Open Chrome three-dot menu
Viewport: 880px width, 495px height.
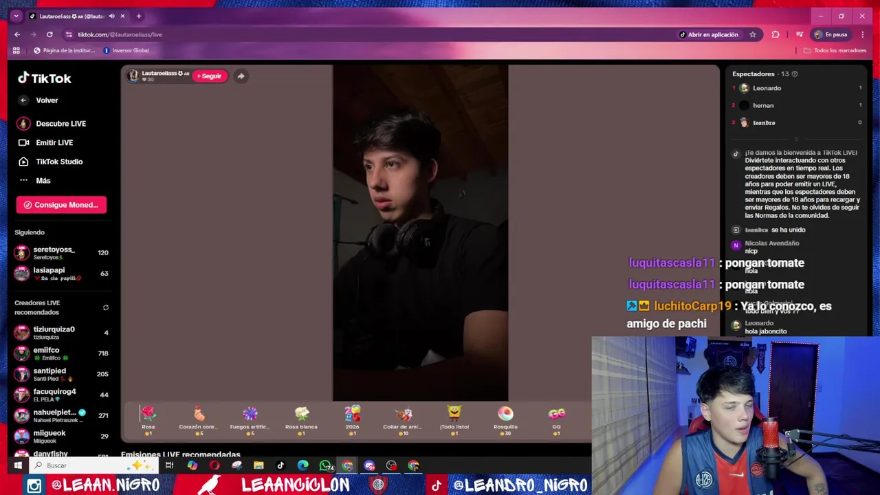863,34
